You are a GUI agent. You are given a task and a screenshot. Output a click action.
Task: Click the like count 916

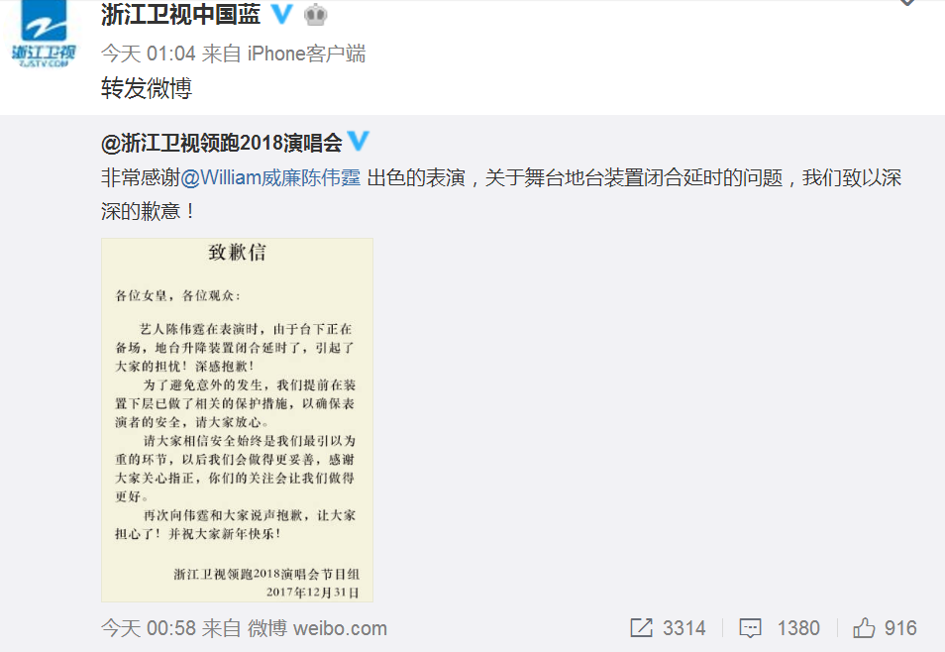(900, 628)
